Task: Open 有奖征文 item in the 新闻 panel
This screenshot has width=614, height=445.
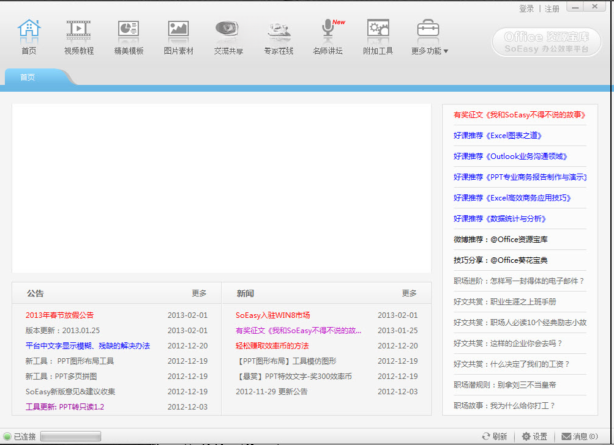Action: [x=298, y=331]
